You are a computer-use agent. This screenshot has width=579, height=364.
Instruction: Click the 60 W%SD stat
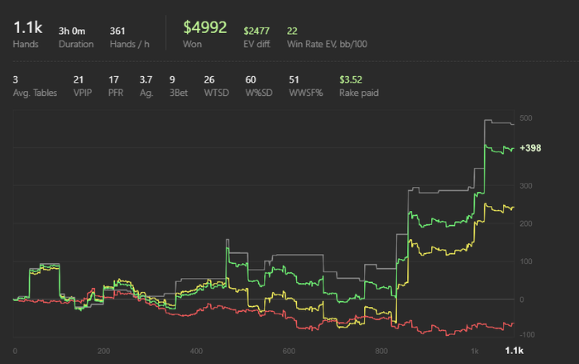point(251,79)
